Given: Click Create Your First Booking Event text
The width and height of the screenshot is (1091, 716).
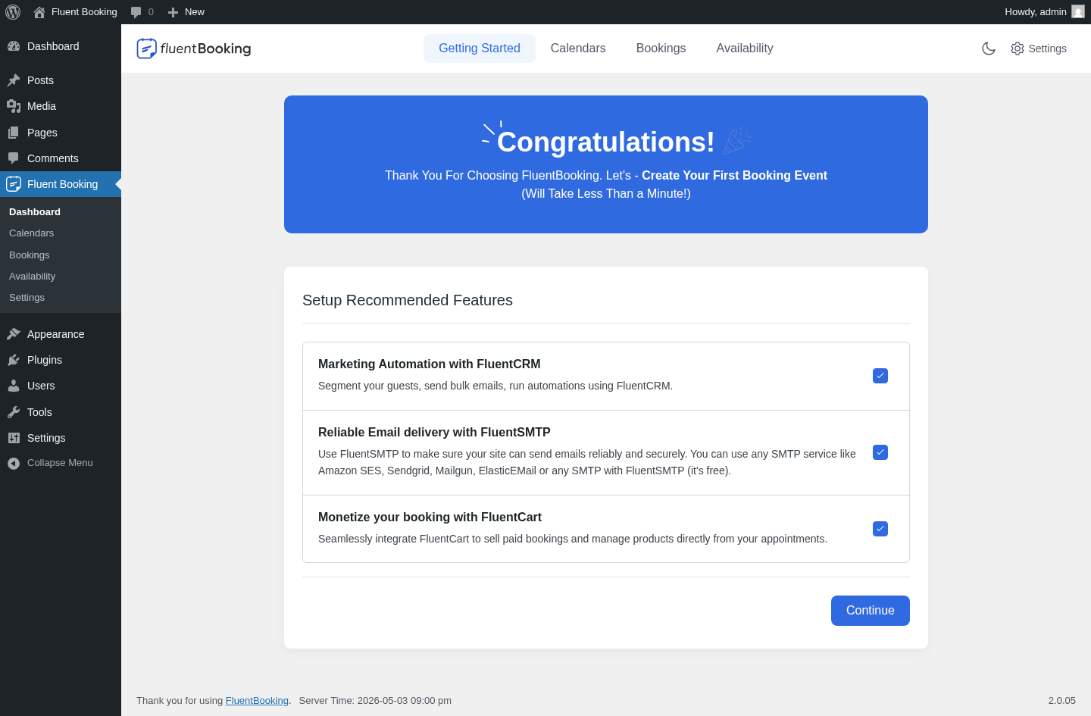Looking at the screenshot, I should [734, 176].
